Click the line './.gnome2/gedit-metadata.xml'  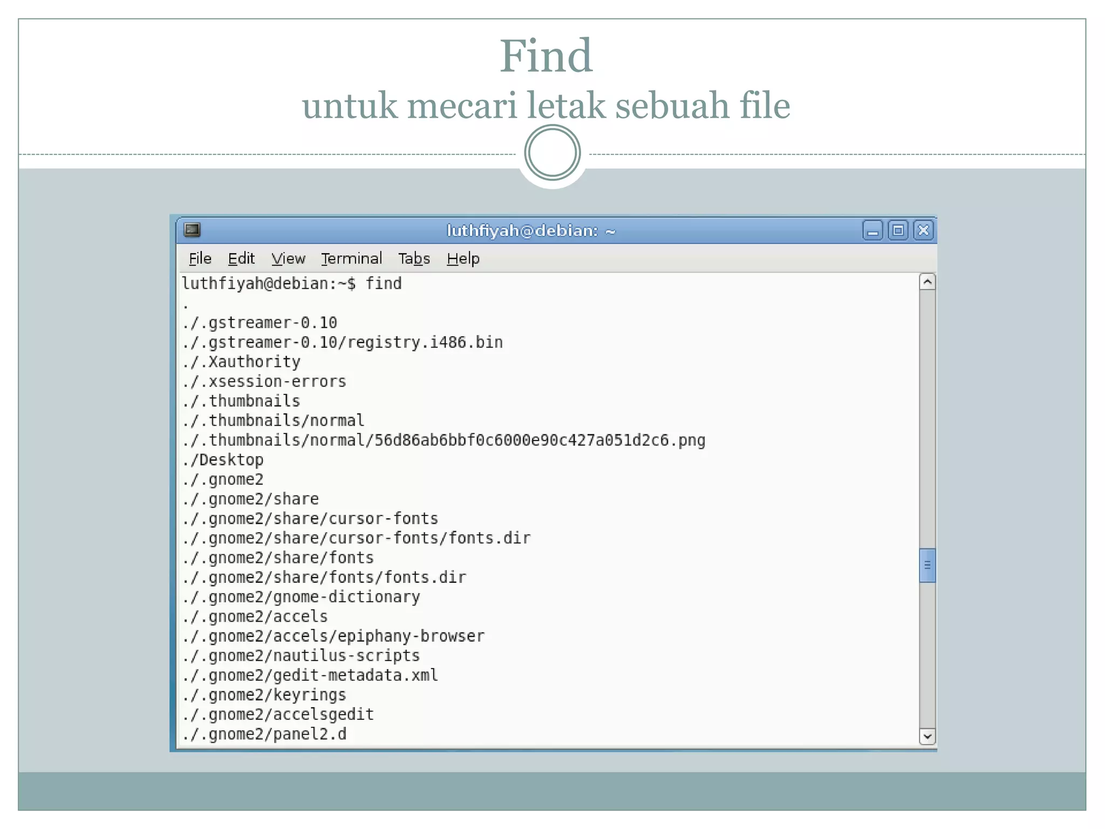[x=310, y=675]
